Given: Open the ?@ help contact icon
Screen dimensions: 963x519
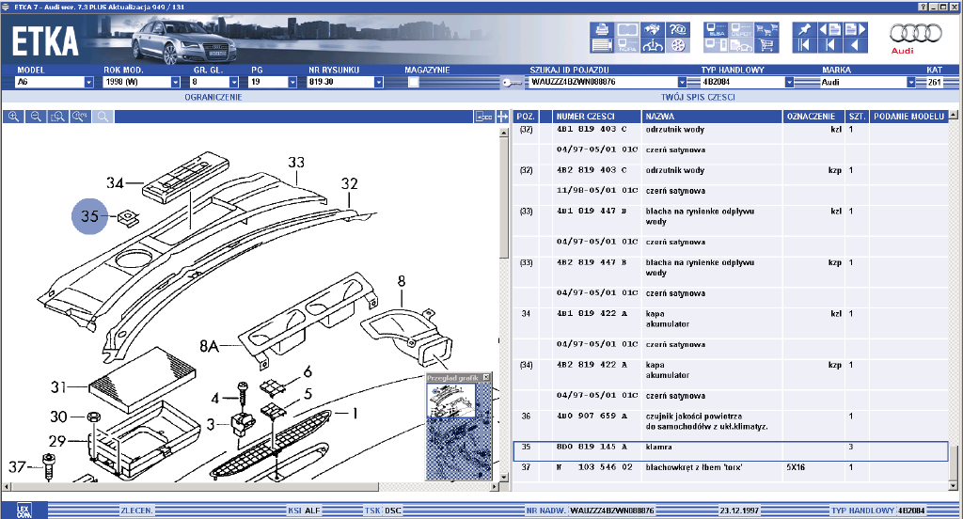Looking at the screenshot, I should pos(677,29).
